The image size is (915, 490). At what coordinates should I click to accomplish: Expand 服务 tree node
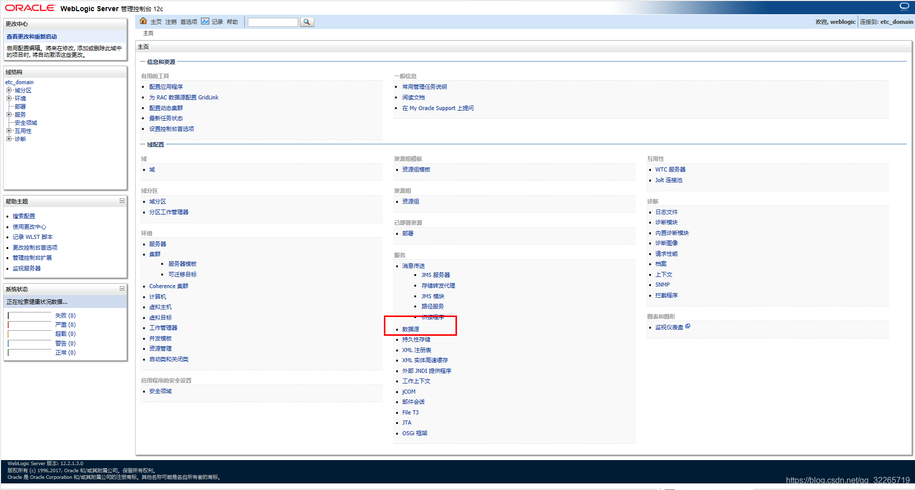click(9, 115)
